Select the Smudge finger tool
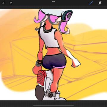The width and height of the screenshot is (107, 107). [100, 3]
